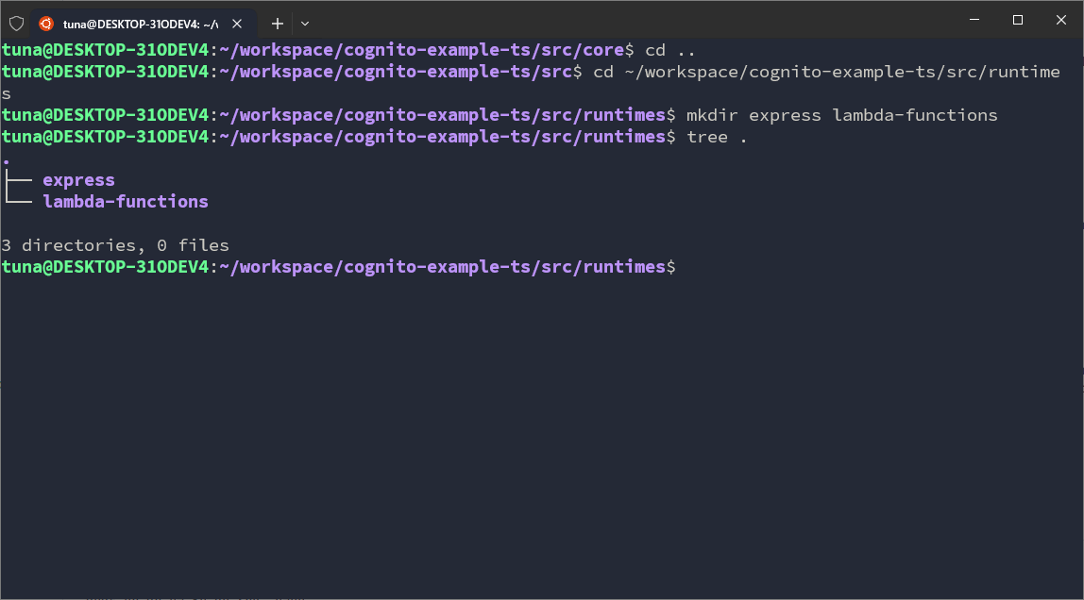Click the '3 directories, 0 files' summary line
The image size is (1084, 600).
point(115,245)
